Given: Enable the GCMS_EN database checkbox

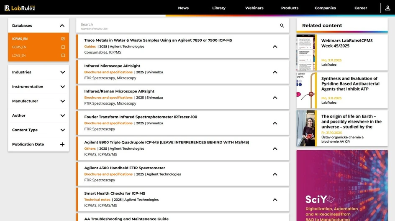Looking at the screenshot, I should (63, 47).
